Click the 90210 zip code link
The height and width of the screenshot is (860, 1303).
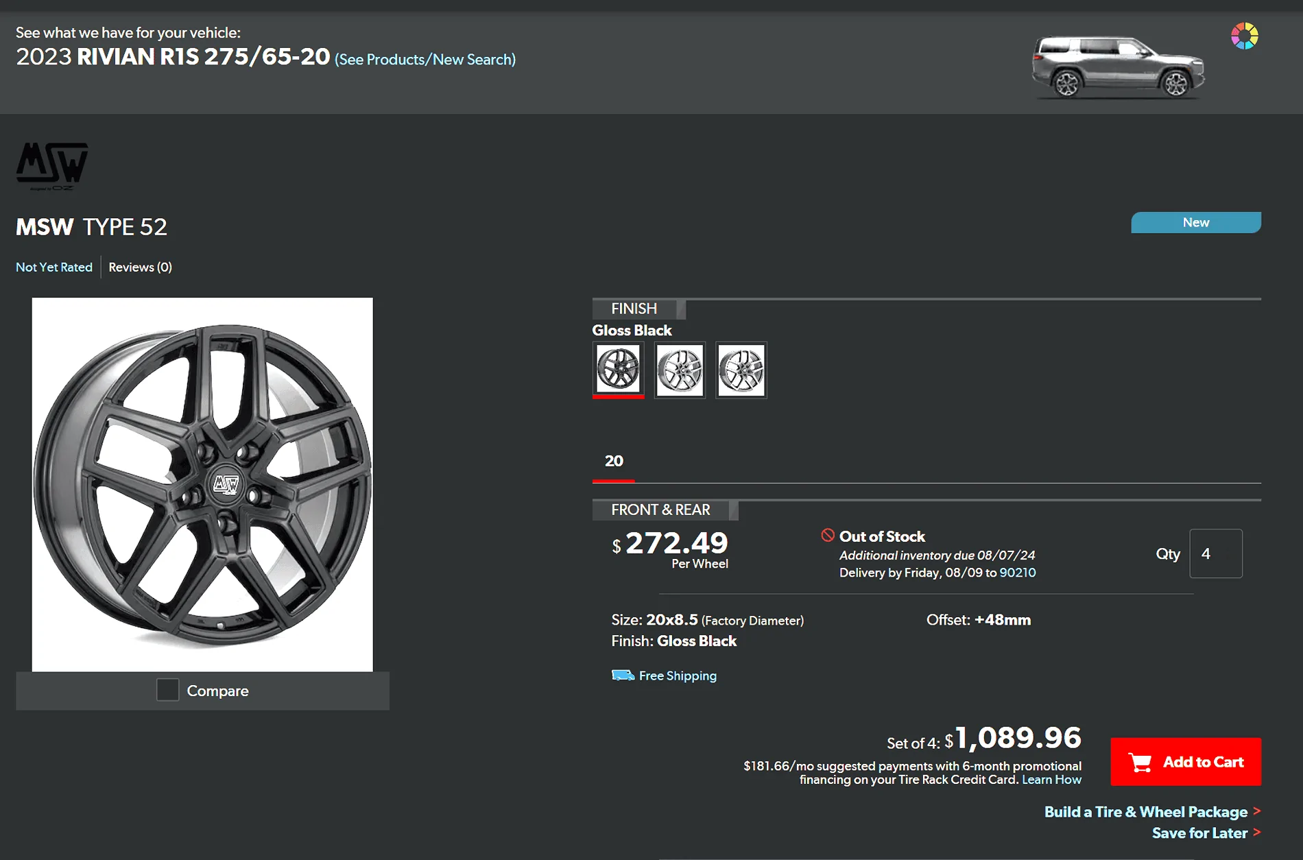tap(1017, 573)
